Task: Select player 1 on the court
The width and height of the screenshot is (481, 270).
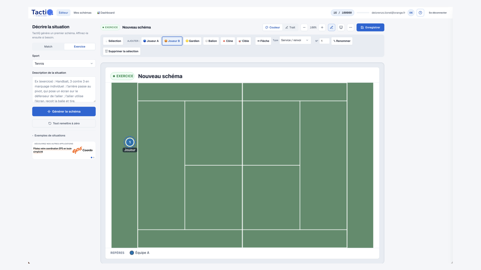Action: pos(130,142)
